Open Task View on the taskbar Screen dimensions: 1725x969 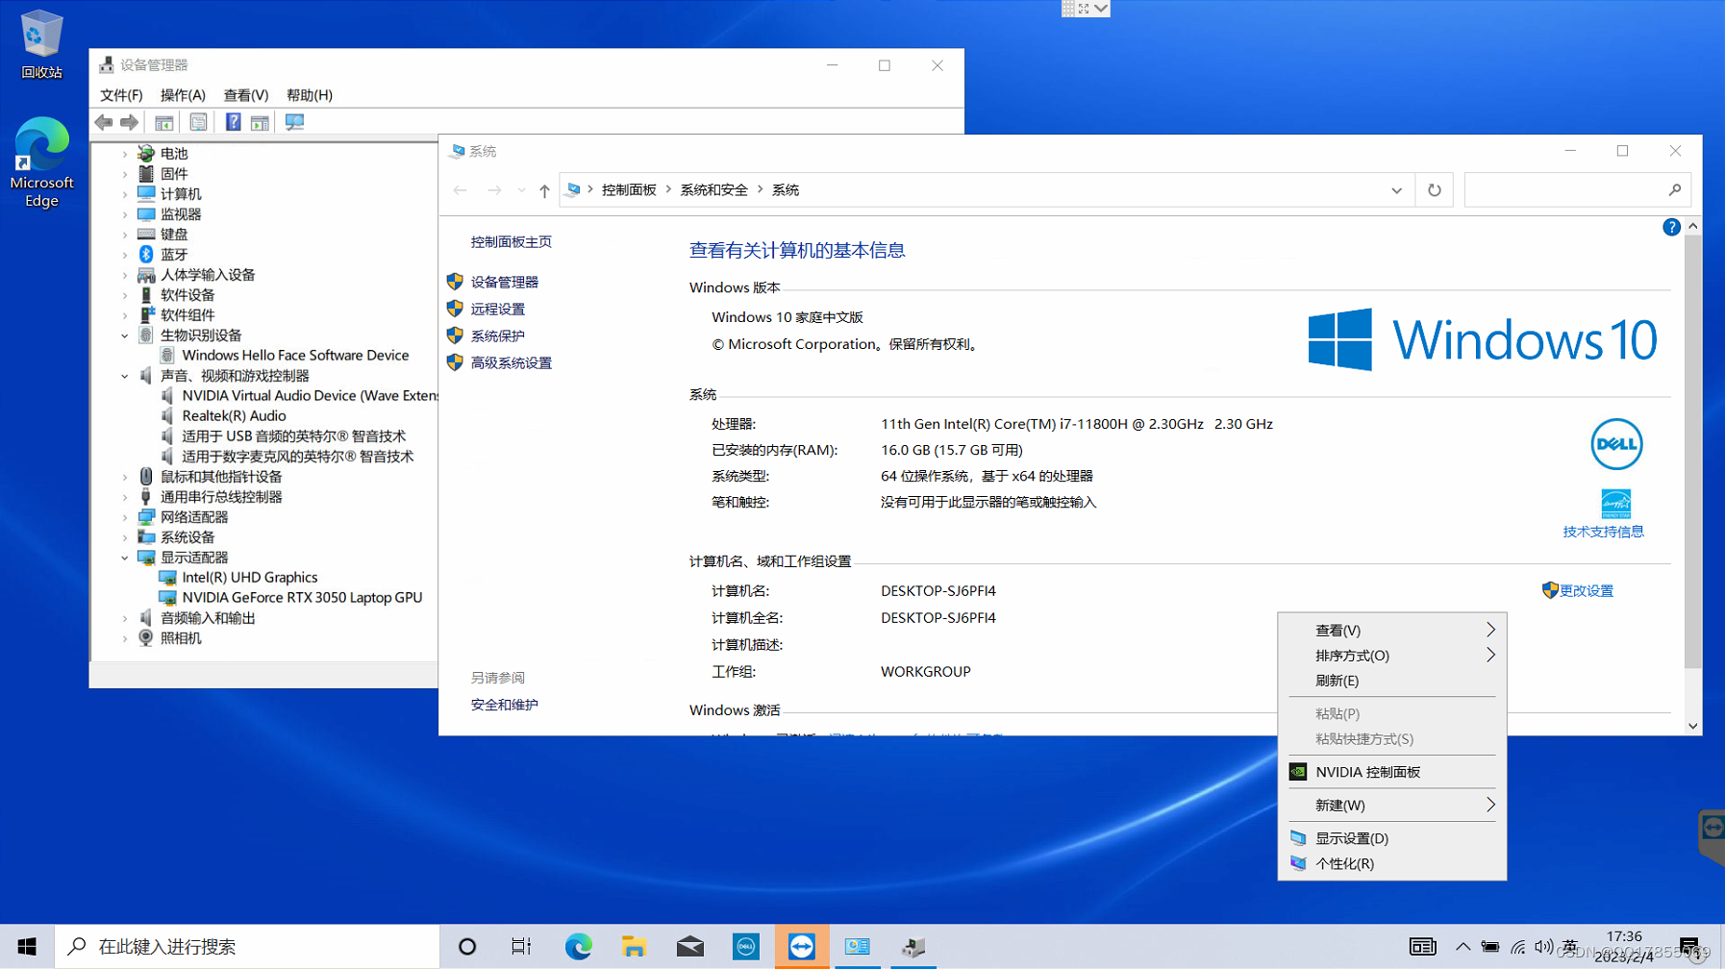pos(521,947)
